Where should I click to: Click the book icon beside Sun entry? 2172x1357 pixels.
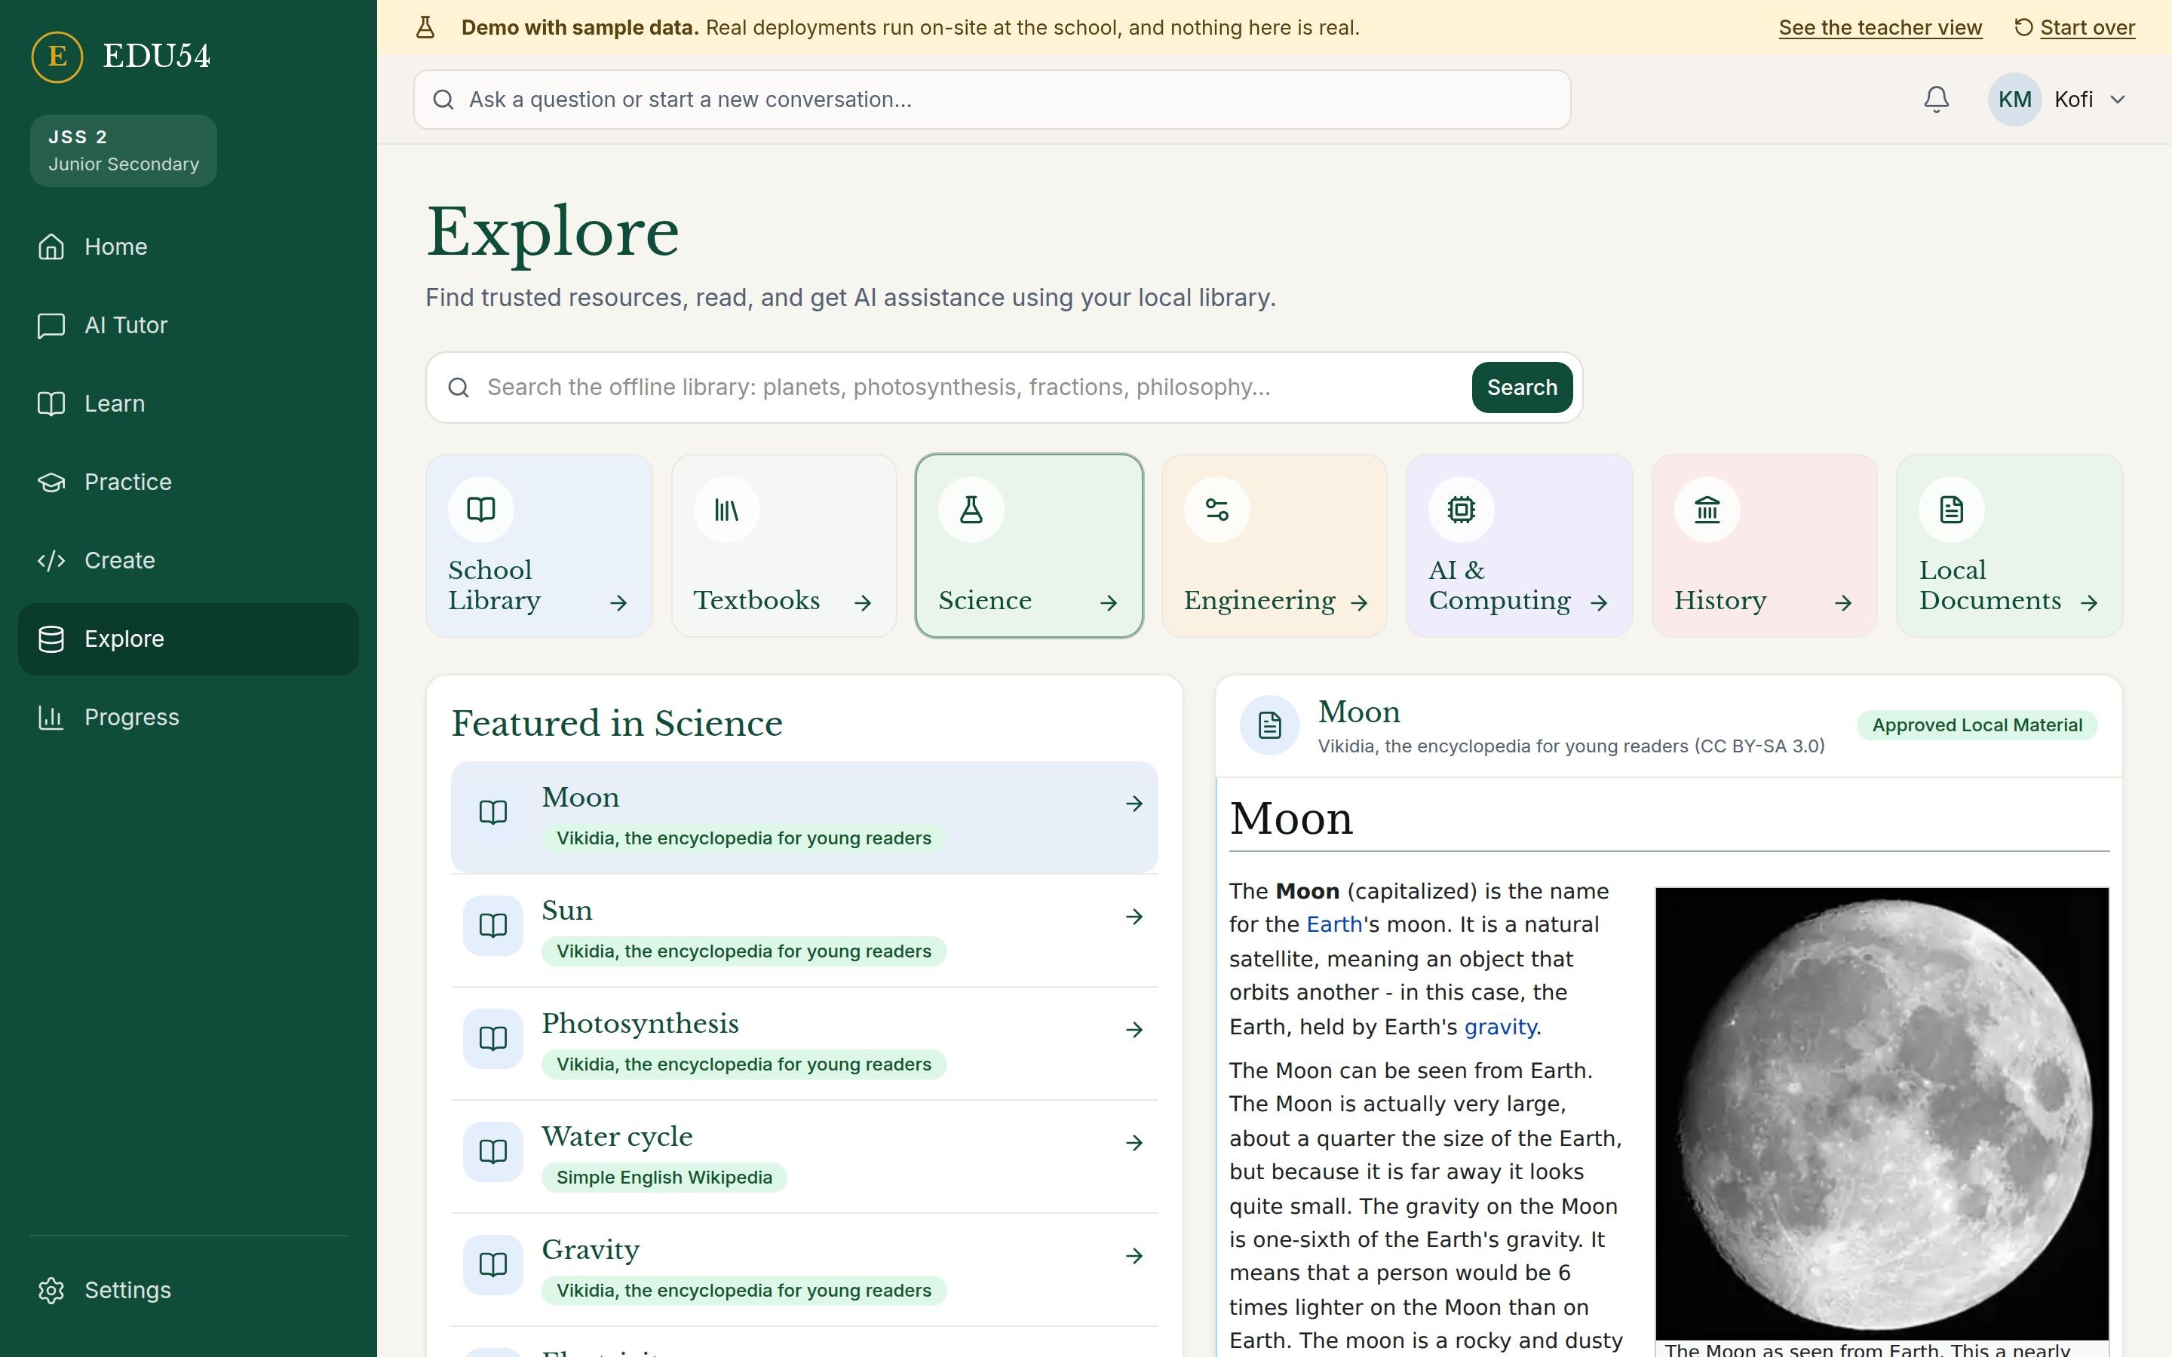pos(492,925)
